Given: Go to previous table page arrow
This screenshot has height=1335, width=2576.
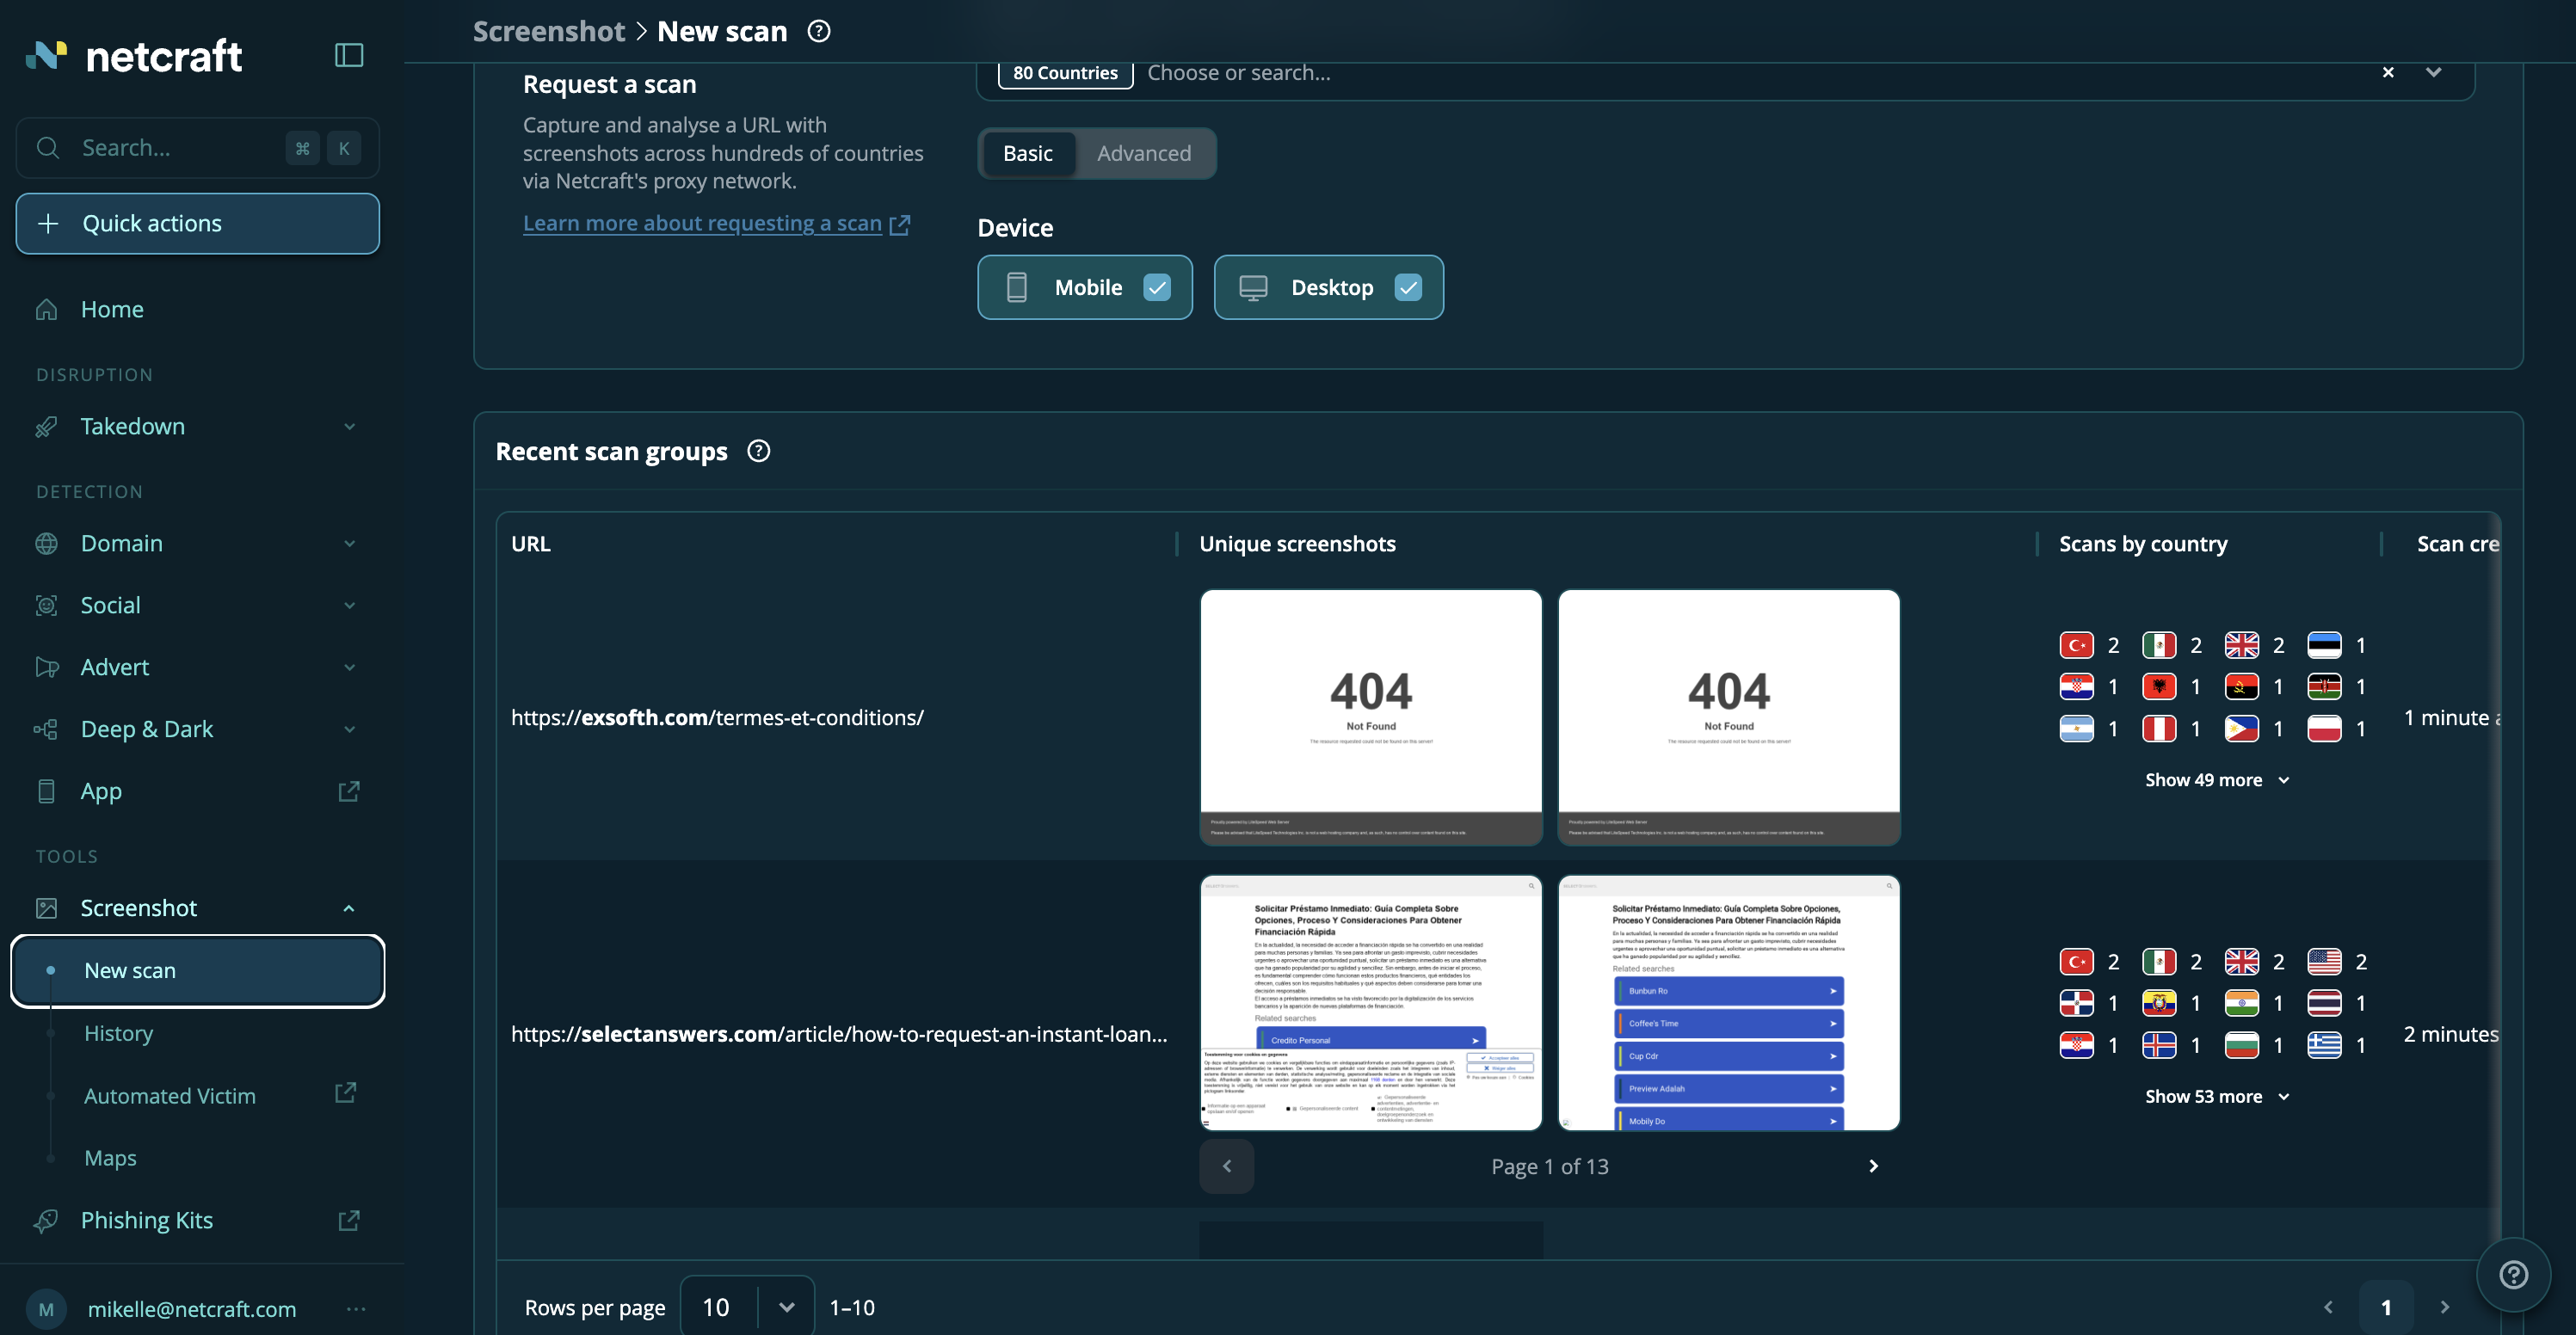Looking at the screenshot, I should pos(2328,1307).
